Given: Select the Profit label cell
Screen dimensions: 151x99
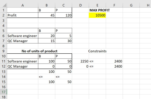Looking at the screenshot, I should [23, 15].
